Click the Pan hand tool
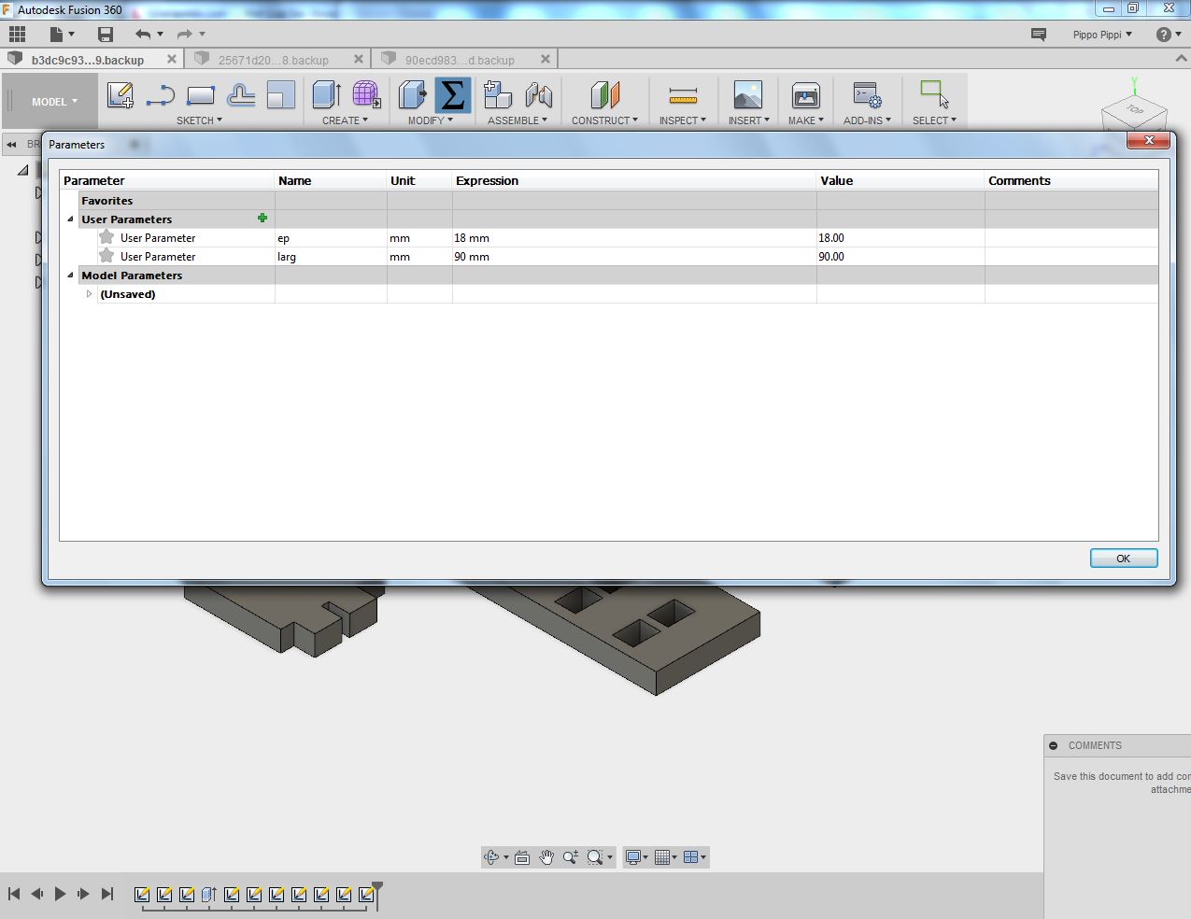 [x=546, y=856]
